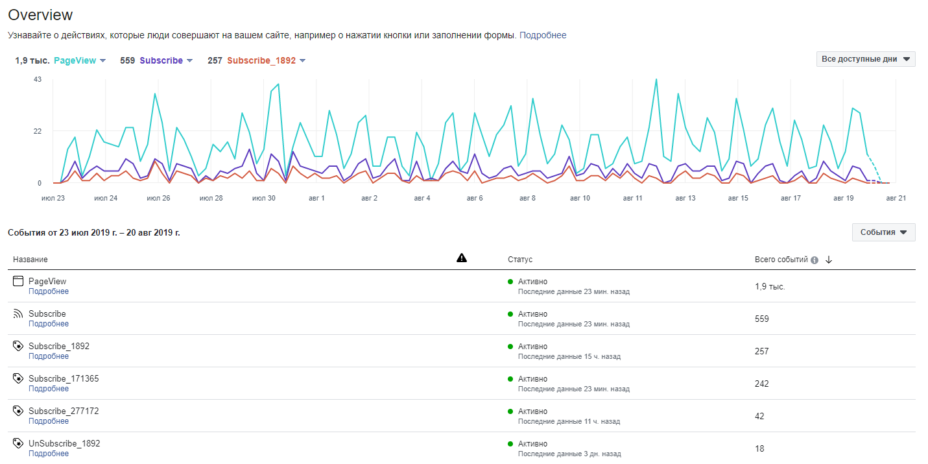Open Подробнее under PageView row

coord(49,291)
